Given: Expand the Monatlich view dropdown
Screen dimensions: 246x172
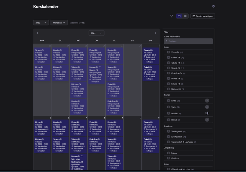Looking at the screenshot, I should (x=59, y=23).
